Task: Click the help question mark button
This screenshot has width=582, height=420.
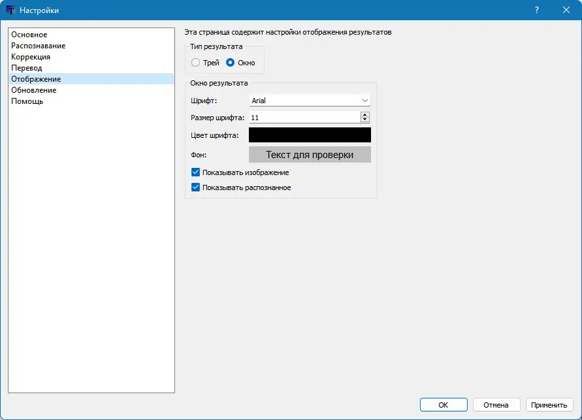Action: [x=537, y=10]
